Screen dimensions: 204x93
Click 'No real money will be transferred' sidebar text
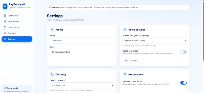click(x=16, y=91)
